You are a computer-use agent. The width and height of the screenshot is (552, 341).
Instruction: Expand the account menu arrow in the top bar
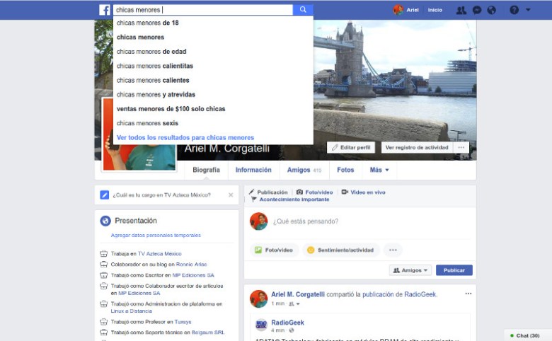pyautogui.click(x=528, y=10)
